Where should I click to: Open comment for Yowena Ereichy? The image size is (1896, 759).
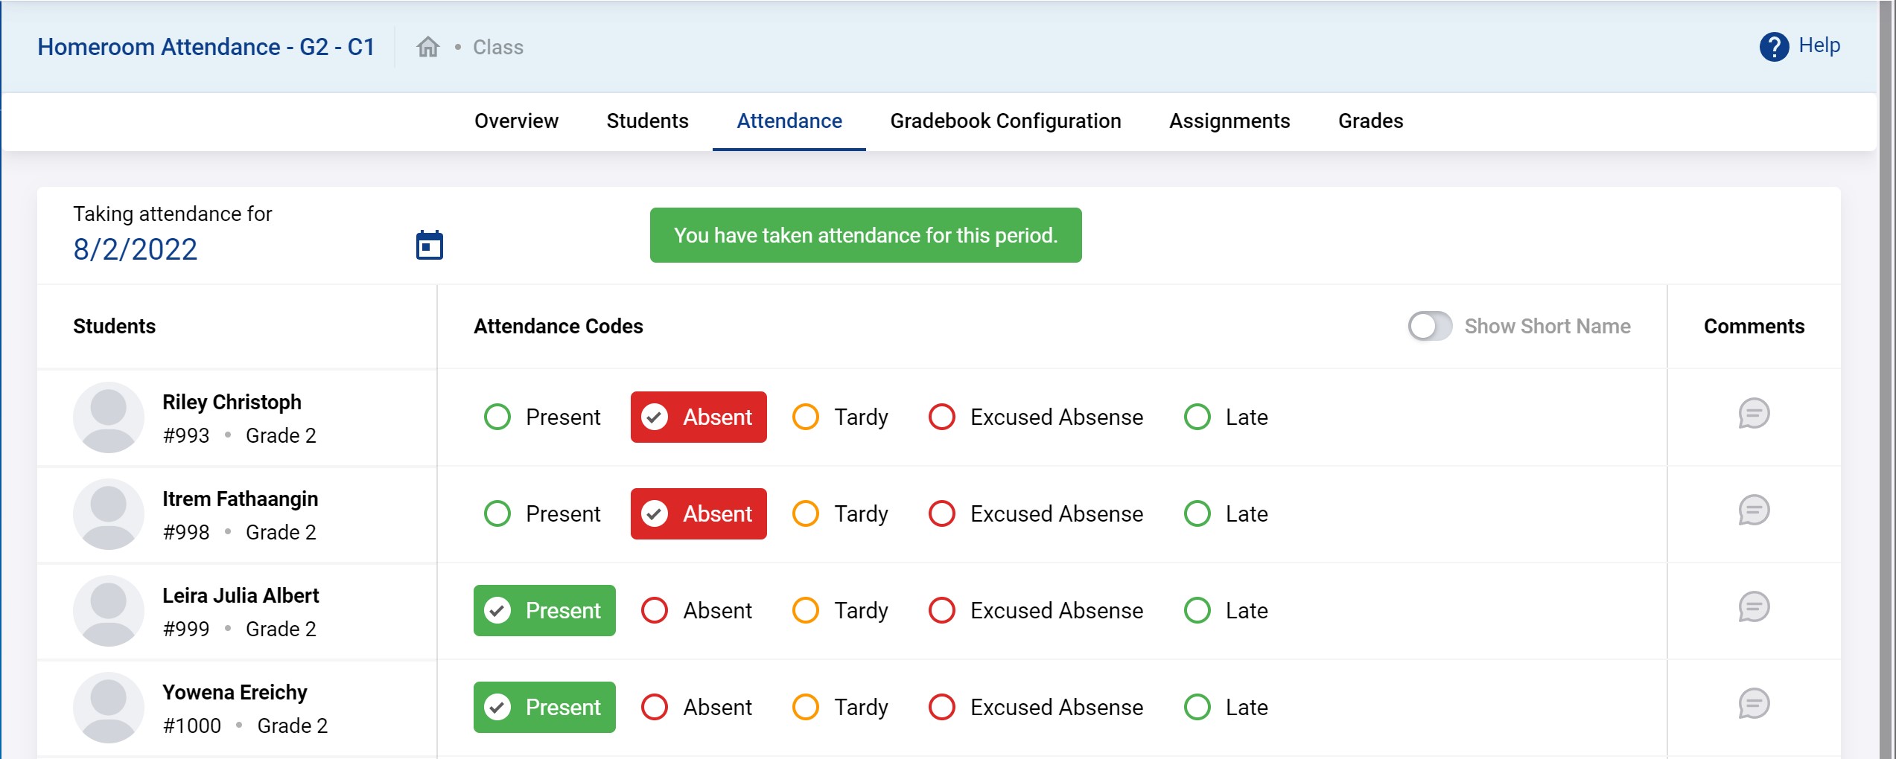point(1753,704)
